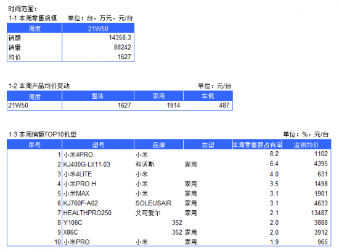Select the 监测均价 column header
The width and height of the screenshot is (339, 252).
click(306, 145)
